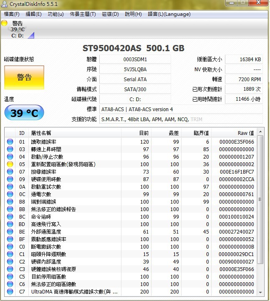
Task: Open the 說明(H) menu
Action: [x=134, y=14]
